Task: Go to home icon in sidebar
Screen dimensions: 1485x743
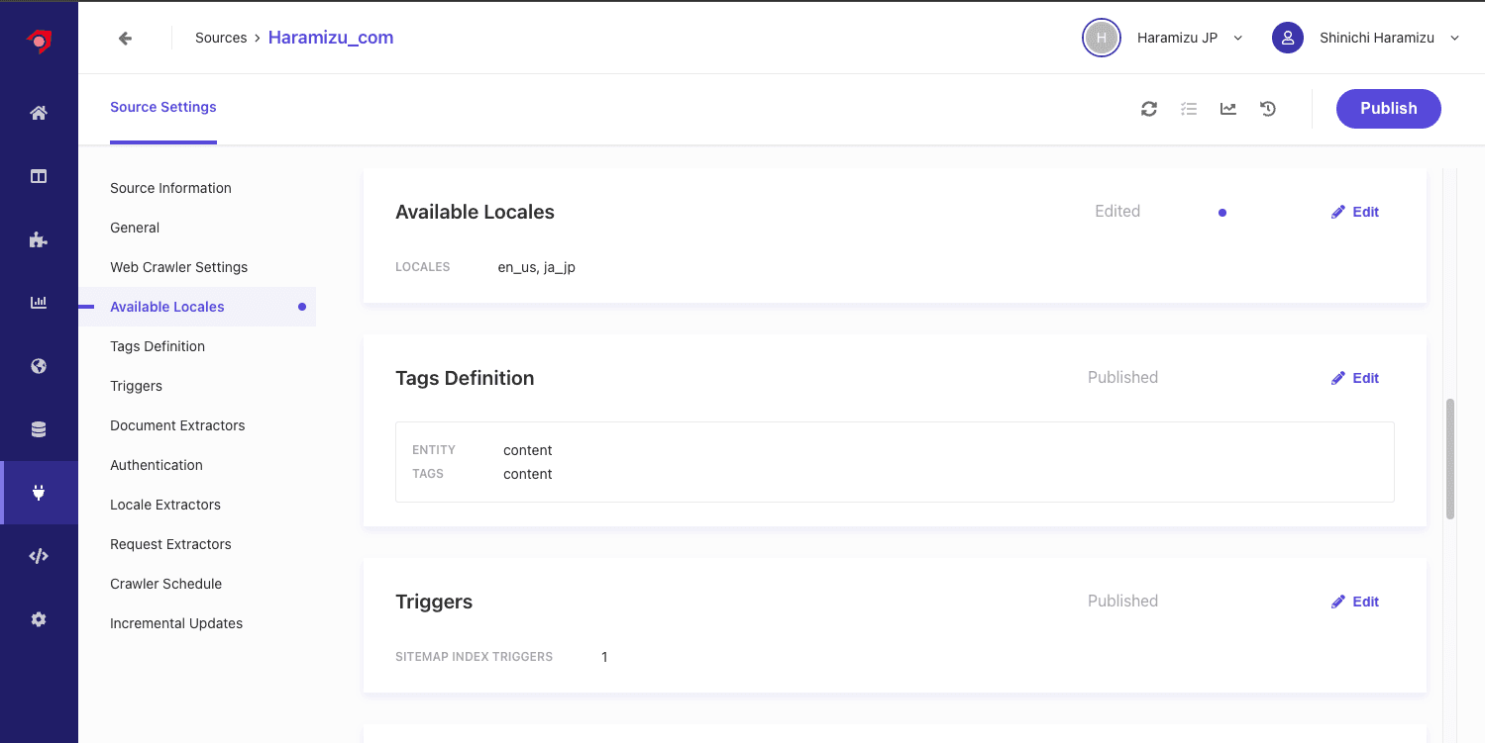Action: pos(39,113)
